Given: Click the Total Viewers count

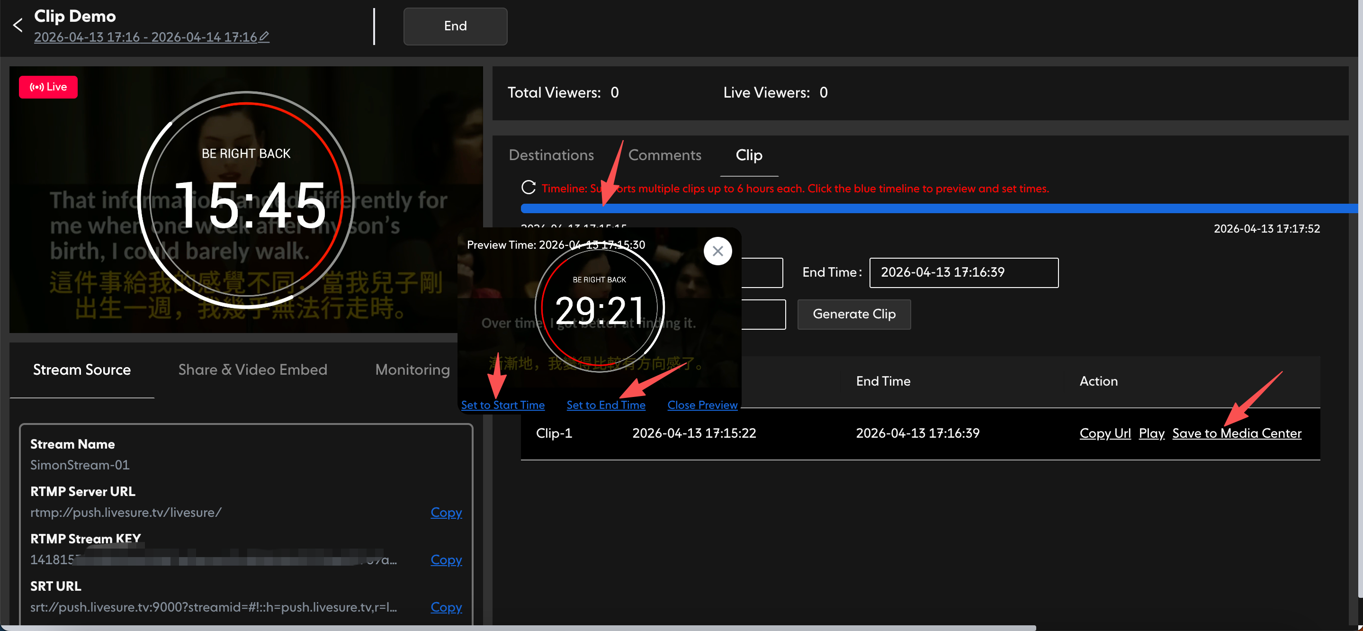Looking at the screenshot, I should 614,93.
